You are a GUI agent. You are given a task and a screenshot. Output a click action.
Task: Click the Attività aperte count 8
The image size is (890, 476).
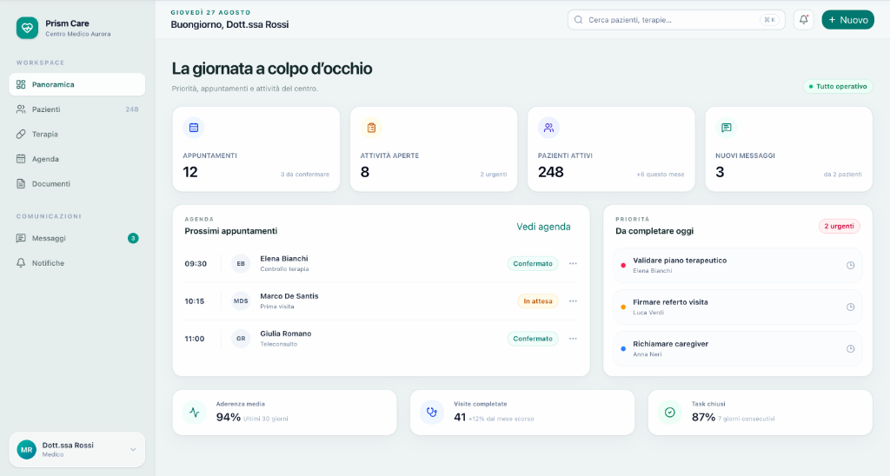pyautogui.click(x=365, y=172)
